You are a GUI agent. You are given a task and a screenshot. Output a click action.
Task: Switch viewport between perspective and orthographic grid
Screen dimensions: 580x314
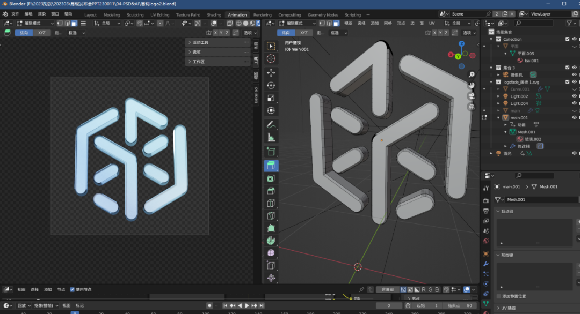[x=472, y=107]
